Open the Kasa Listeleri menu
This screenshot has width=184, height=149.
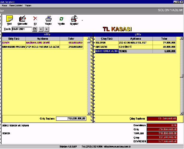(x=16, y=5)
